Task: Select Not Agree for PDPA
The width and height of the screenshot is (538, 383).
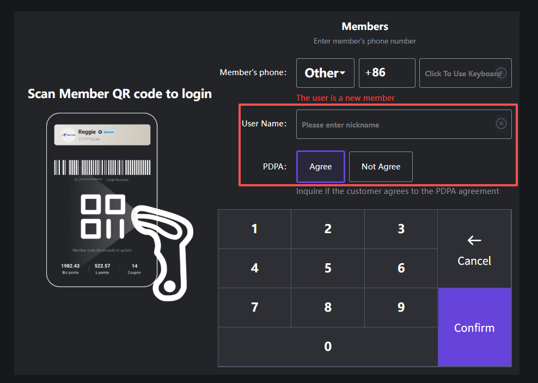Action: 381,167
